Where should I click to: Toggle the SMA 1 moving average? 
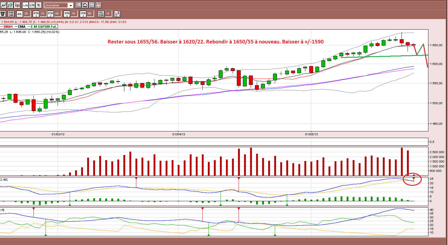click(x=67, y=14)
